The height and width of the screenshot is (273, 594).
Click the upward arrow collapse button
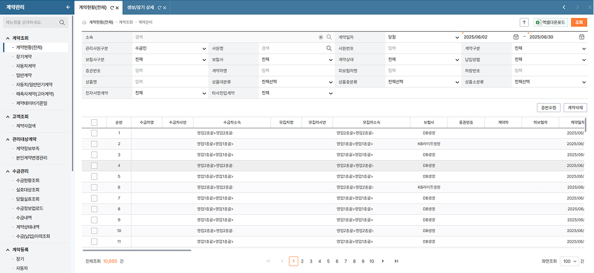click(524, 22)
